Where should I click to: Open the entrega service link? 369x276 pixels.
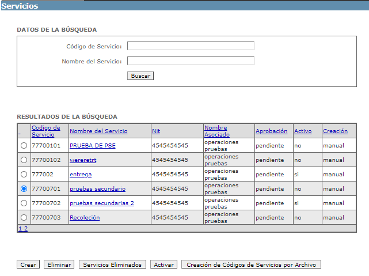pyautogui.click(x=81, y=175)
